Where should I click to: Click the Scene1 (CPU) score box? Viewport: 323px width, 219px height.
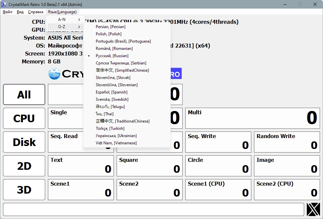(x=218, y=190)
